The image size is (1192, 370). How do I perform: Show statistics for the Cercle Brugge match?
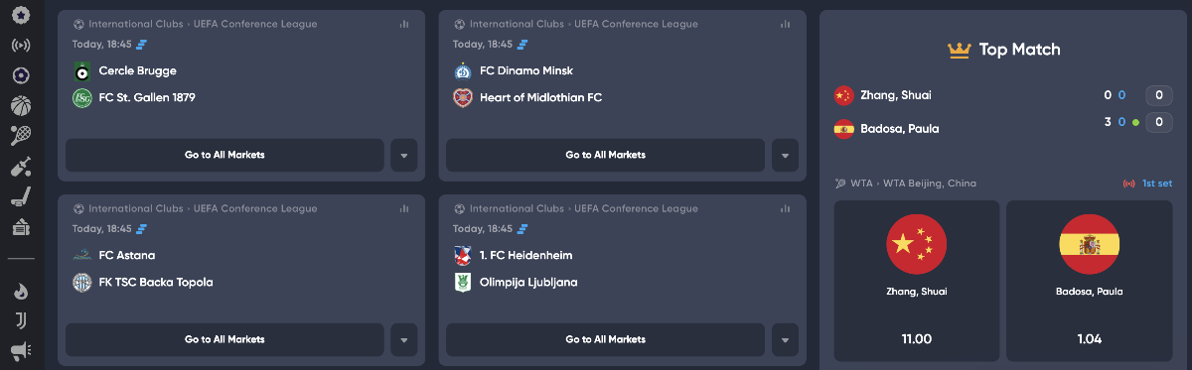coord(404,24)
